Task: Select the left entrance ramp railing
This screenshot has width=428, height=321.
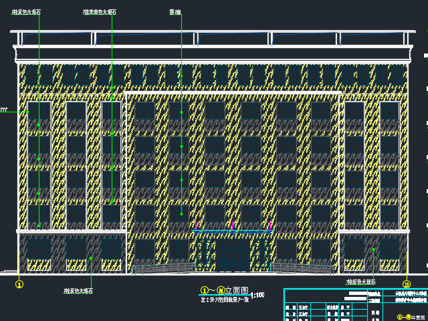Action: coord(163,269)
